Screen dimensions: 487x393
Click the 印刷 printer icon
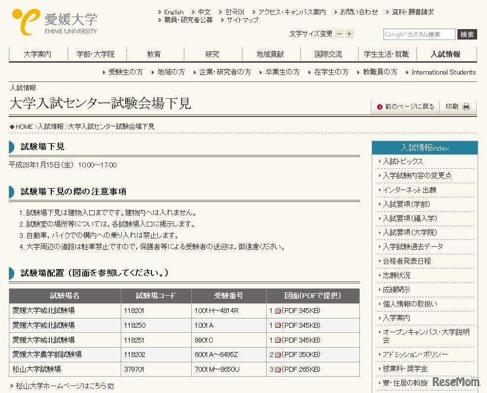pos(466,107)
